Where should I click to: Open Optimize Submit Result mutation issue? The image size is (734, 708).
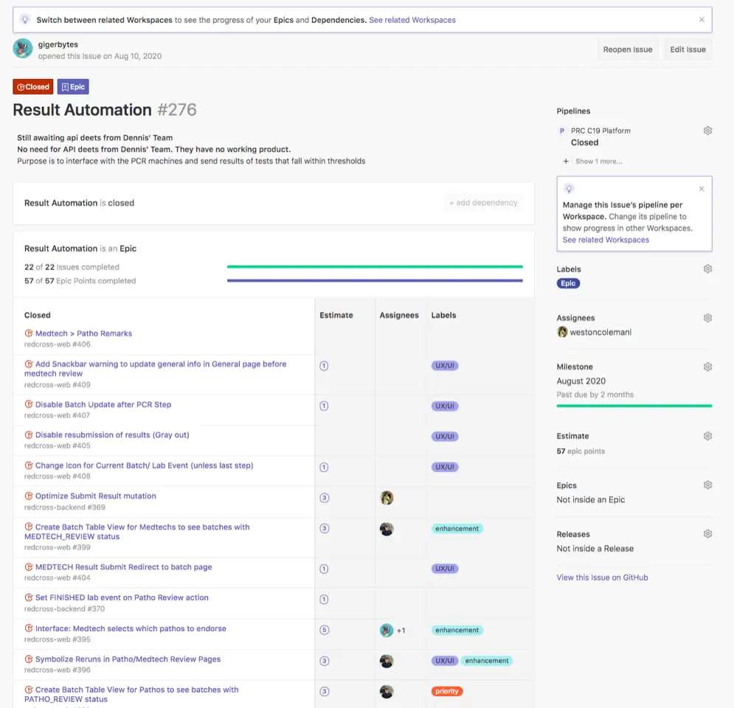(x=96, y=496)
